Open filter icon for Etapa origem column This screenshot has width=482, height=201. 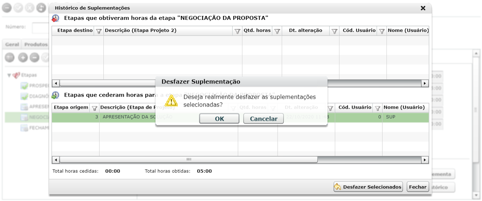coord(95,108)
